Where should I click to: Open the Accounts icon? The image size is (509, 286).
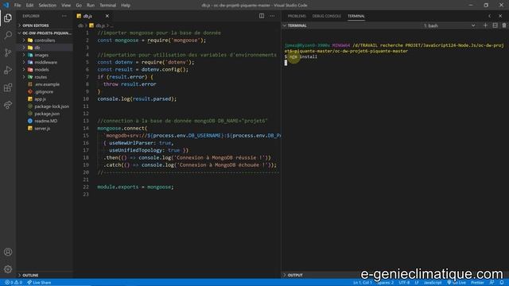click(x=8, y=252)
